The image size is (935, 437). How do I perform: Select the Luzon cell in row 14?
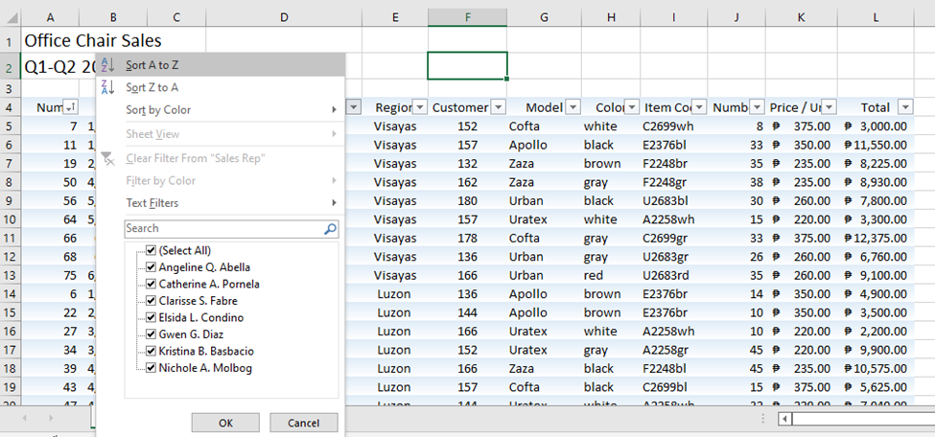click(395, 294)
